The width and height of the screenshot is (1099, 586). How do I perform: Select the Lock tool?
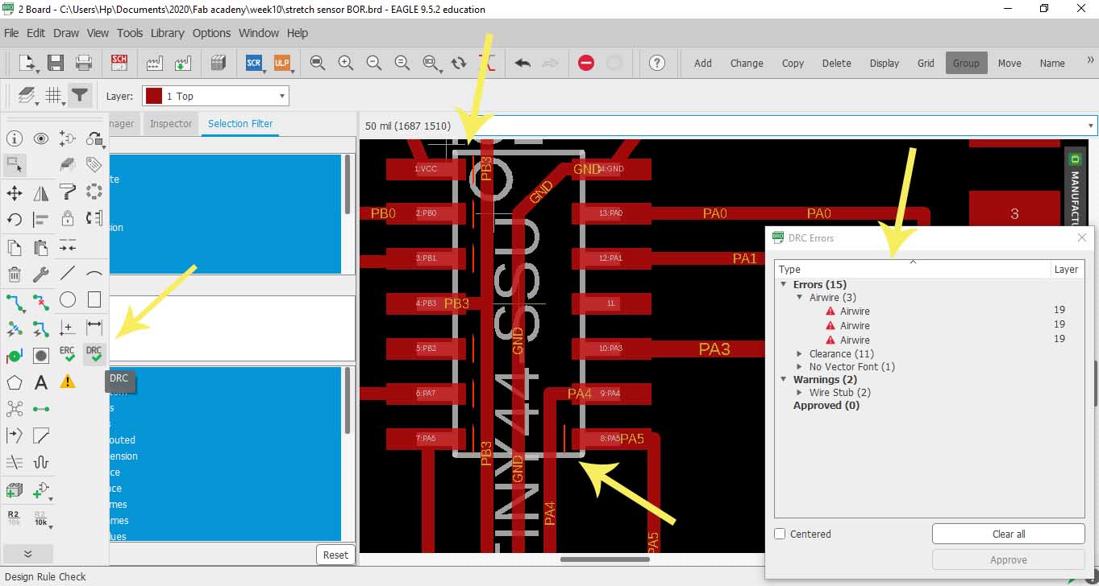tap(68, 219)
